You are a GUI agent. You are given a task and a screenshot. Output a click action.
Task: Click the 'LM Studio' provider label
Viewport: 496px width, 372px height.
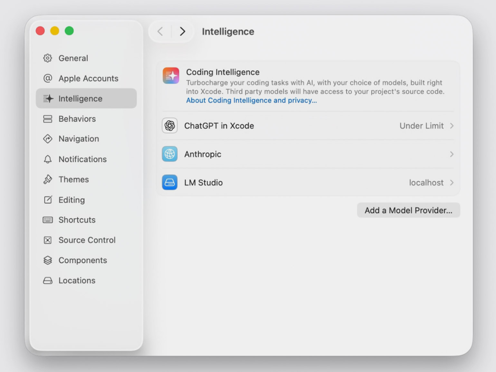[203, 183]
